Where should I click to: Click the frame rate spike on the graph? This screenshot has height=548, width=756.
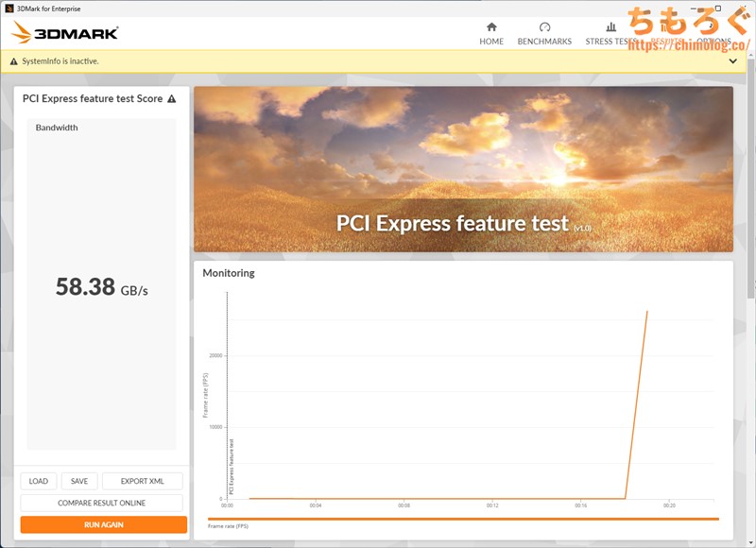pos(646,312)
